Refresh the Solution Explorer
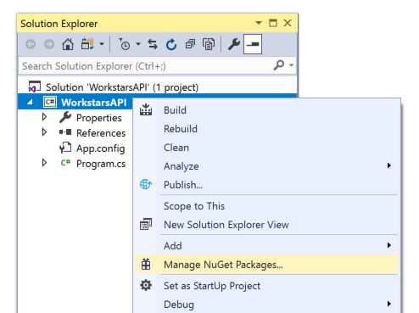The width and height of the screenshot is (419, 313). (171, 44)
